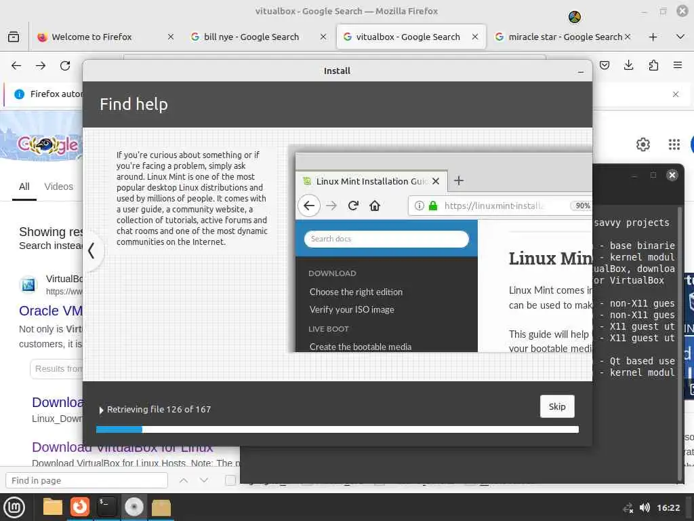Open the clock showing 16:22

click(x=668, y=507)
